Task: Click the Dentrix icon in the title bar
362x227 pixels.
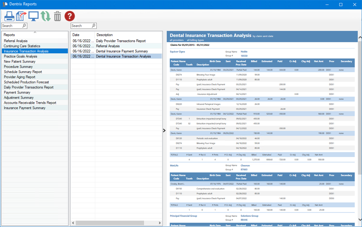Action: point(4,4)
